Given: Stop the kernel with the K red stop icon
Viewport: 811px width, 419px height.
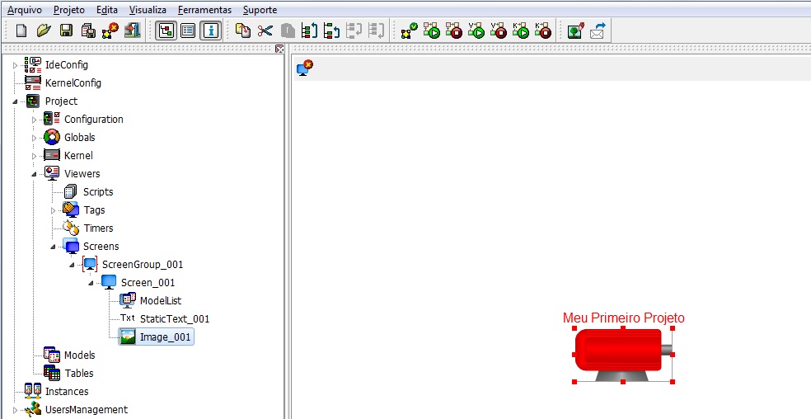Looking at the screenshot, I should 543,31.
